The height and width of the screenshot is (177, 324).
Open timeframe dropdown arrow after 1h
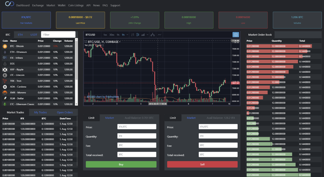(x=127, y=35)
